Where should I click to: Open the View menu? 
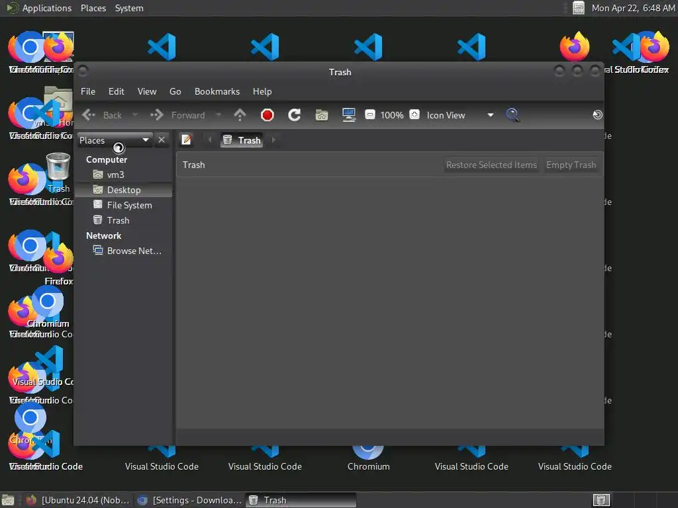pos(147,91)
